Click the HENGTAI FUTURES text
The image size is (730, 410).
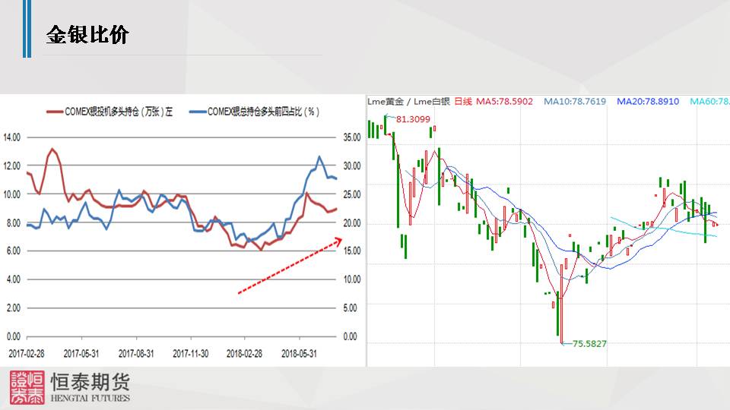coord(90,398)
